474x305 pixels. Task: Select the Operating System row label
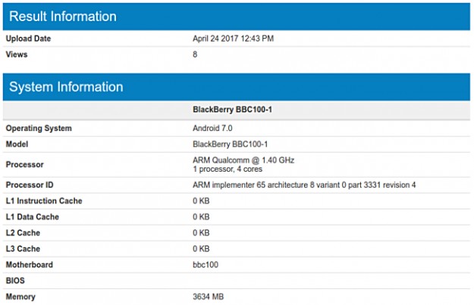39,129
